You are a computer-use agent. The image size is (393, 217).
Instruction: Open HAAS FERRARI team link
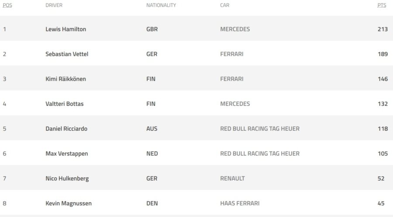(x=240, y=203)
